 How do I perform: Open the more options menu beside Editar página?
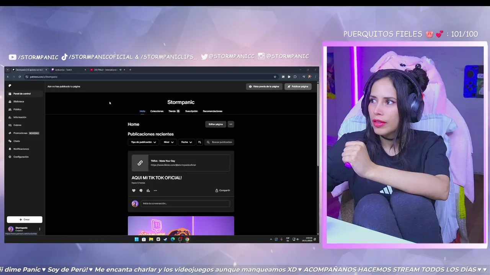(231, 124)
